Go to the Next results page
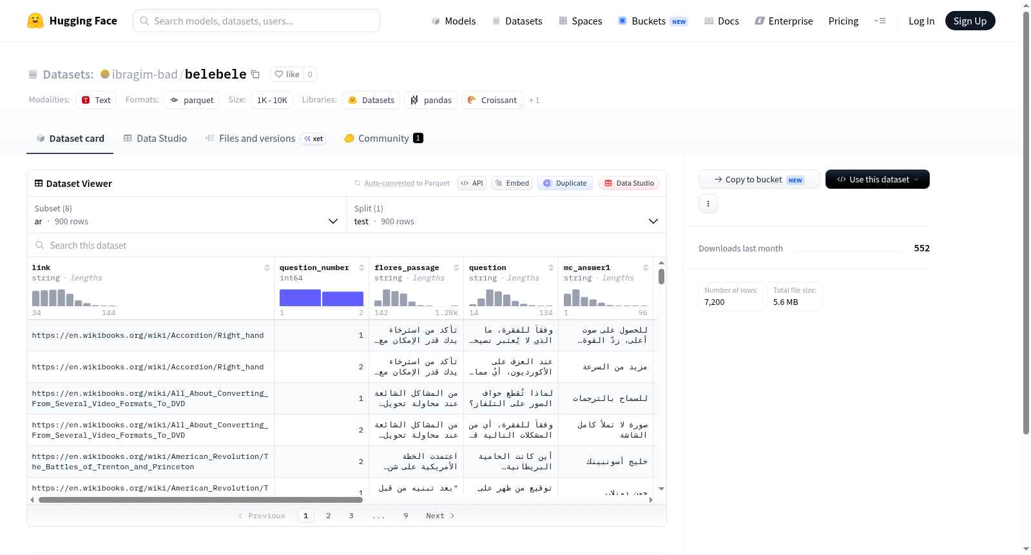 point(440,516)
